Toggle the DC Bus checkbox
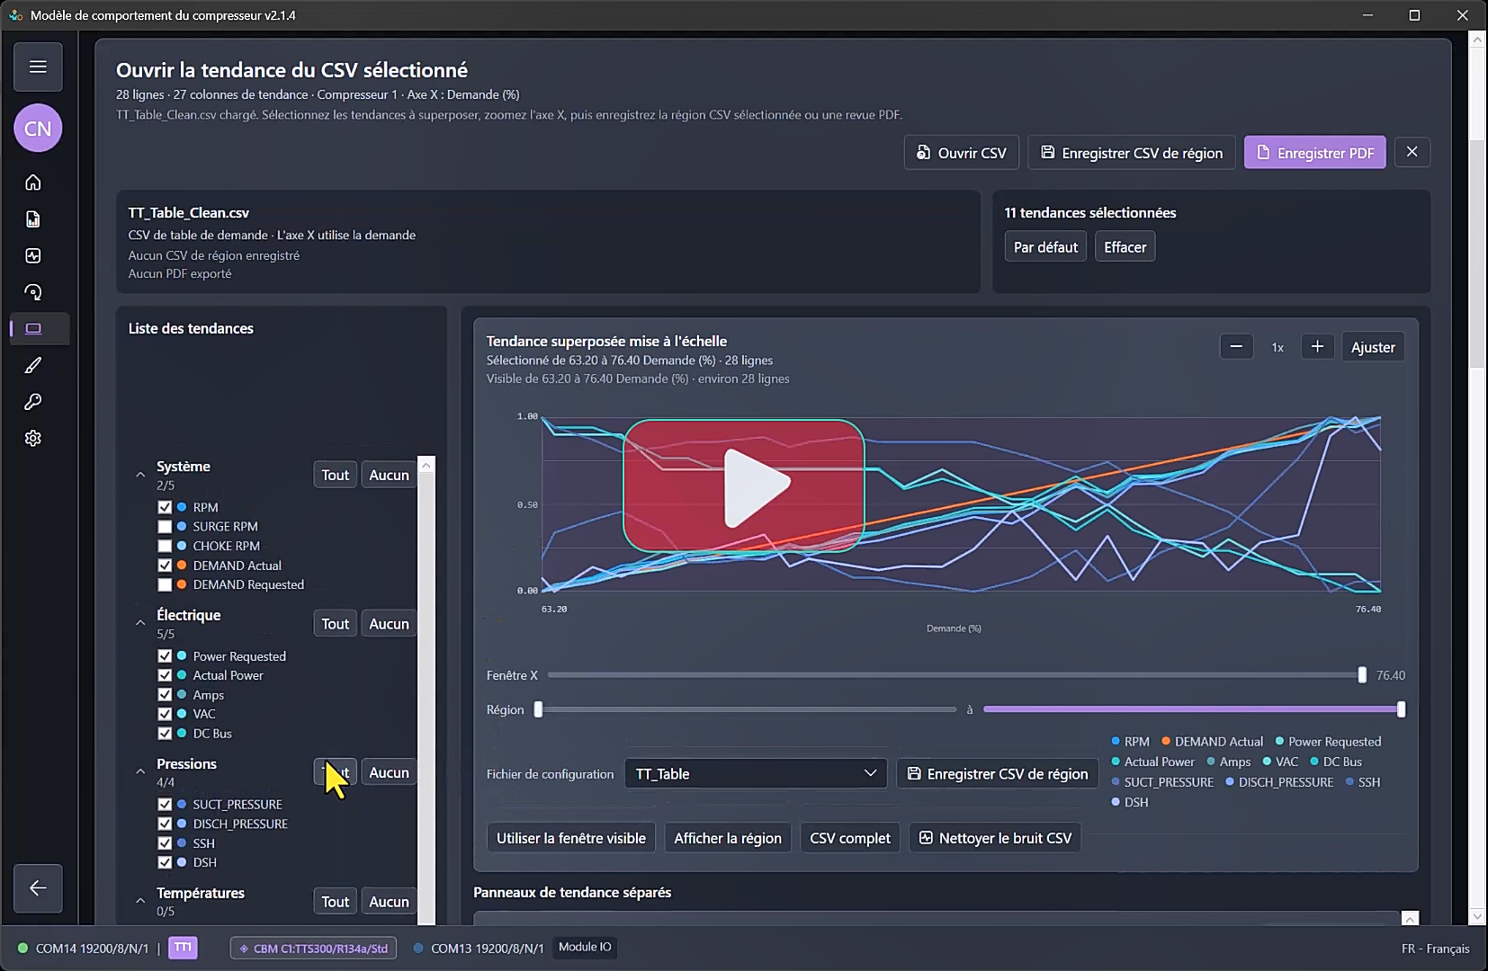 [165, 734]
